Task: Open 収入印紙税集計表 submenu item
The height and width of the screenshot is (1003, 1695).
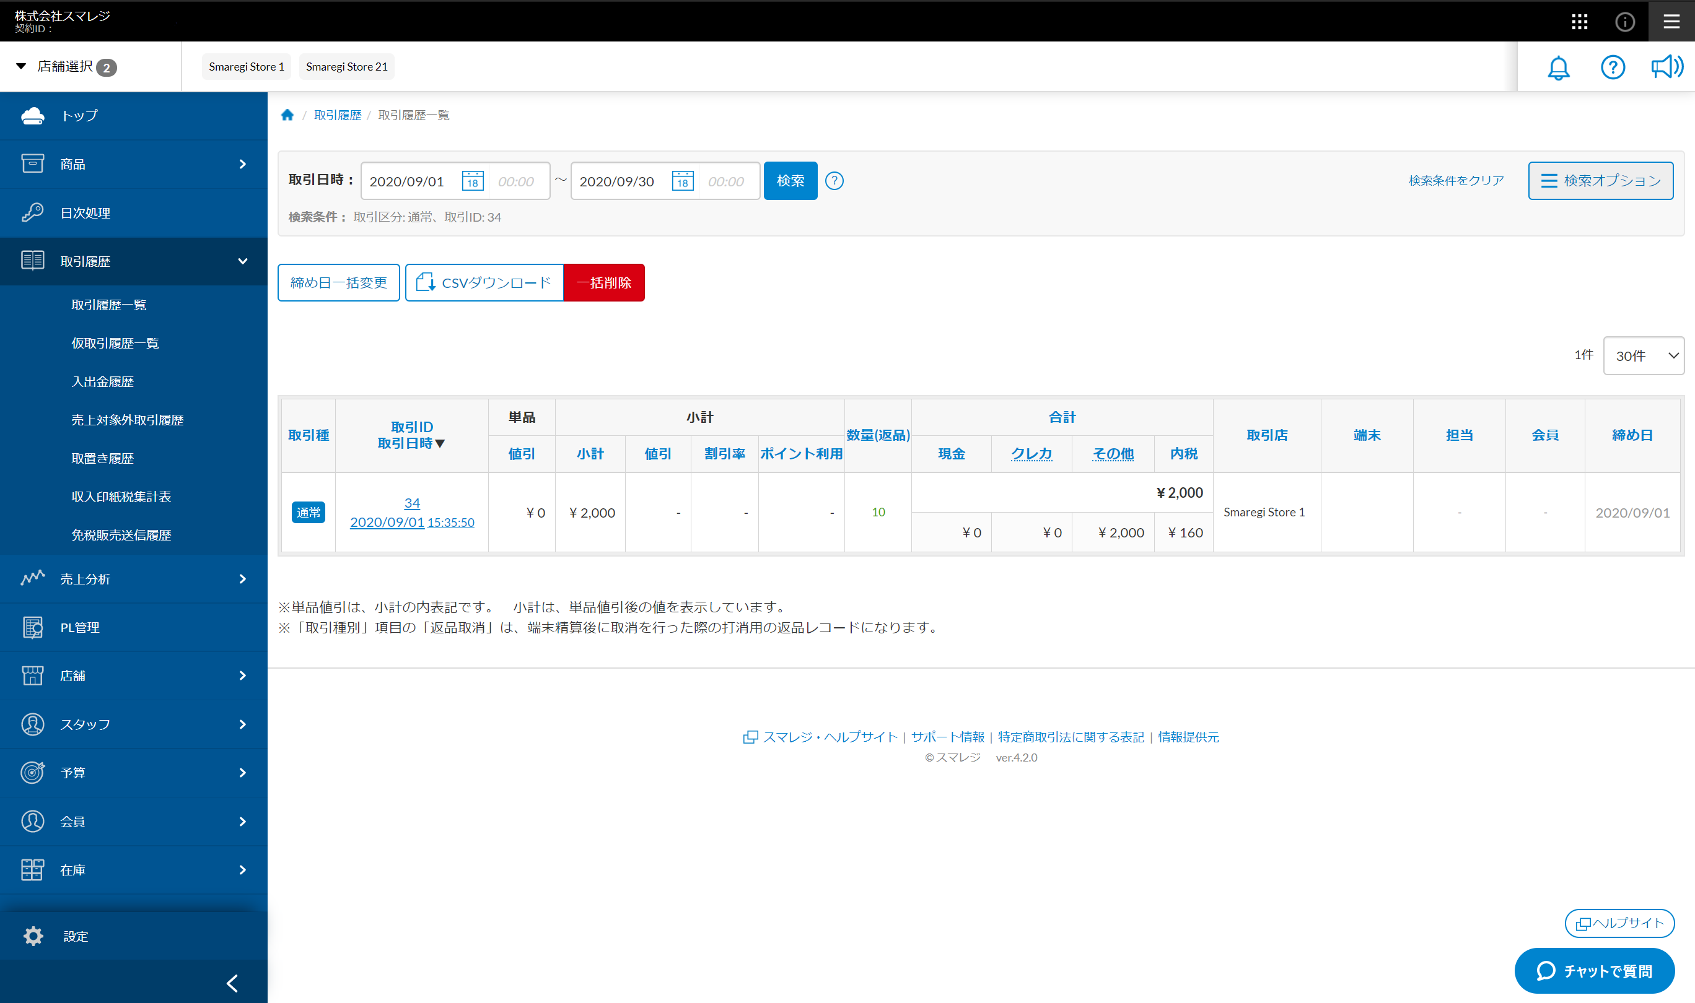Action: [x=121, y=497]
